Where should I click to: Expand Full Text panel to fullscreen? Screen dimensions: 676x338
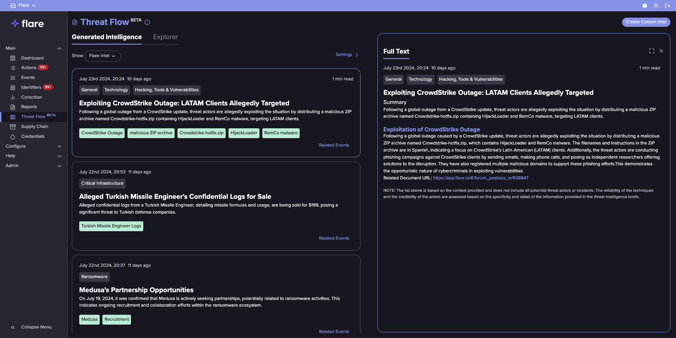651,51
